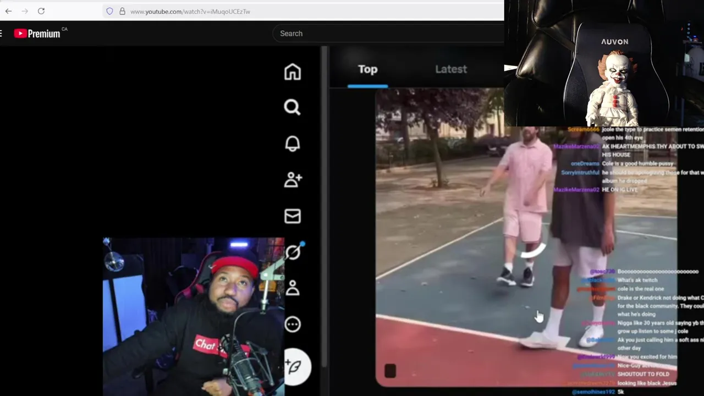Open the Profile person icon in sidebar

tap(293, 288)
